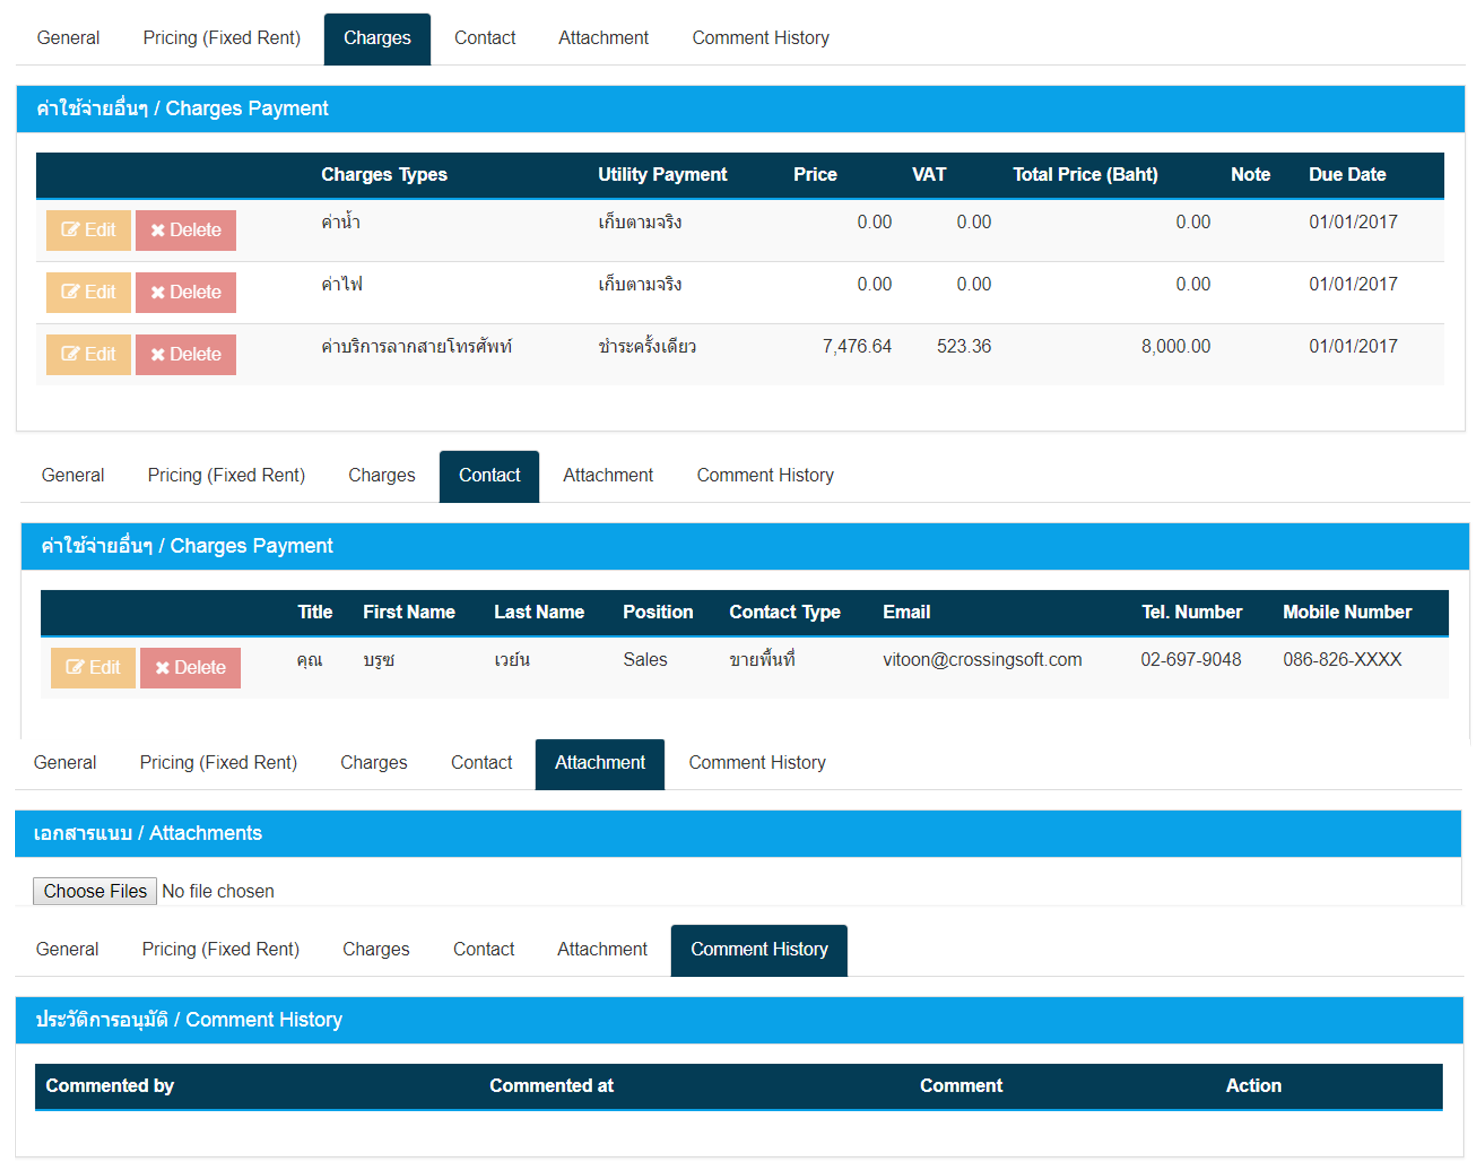Click the 523.36 VAT cell
1476x1171 pixels.
point(964,346)
